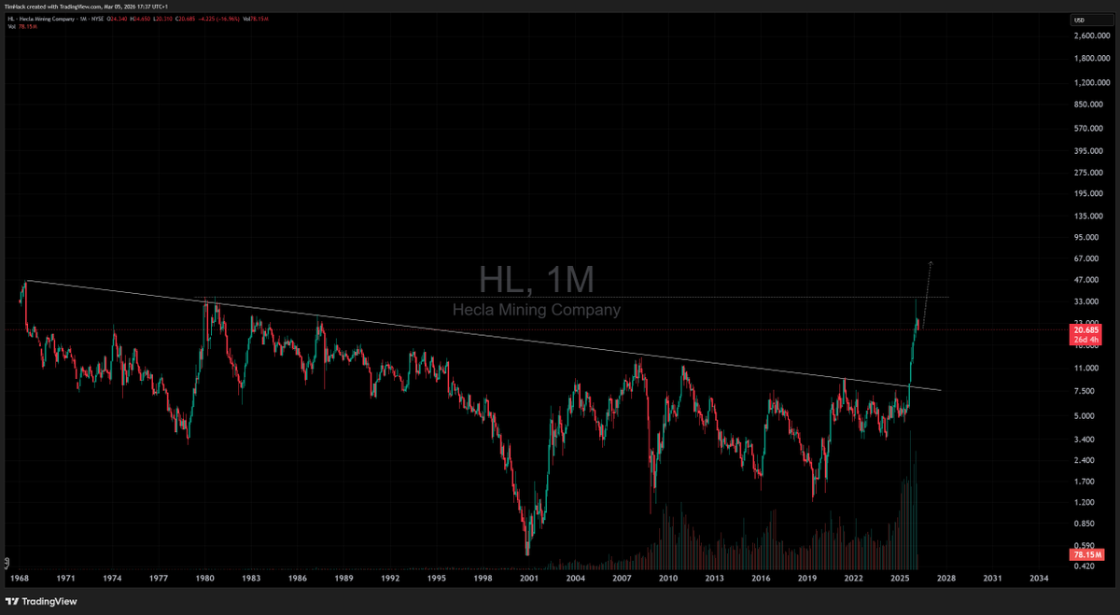
Task: Click the 1977 time axis label
Action: (159, 579)
